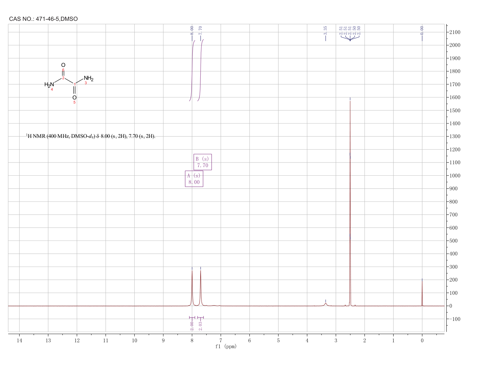Click the 1H NMR text report line

(x=91, y=136)
